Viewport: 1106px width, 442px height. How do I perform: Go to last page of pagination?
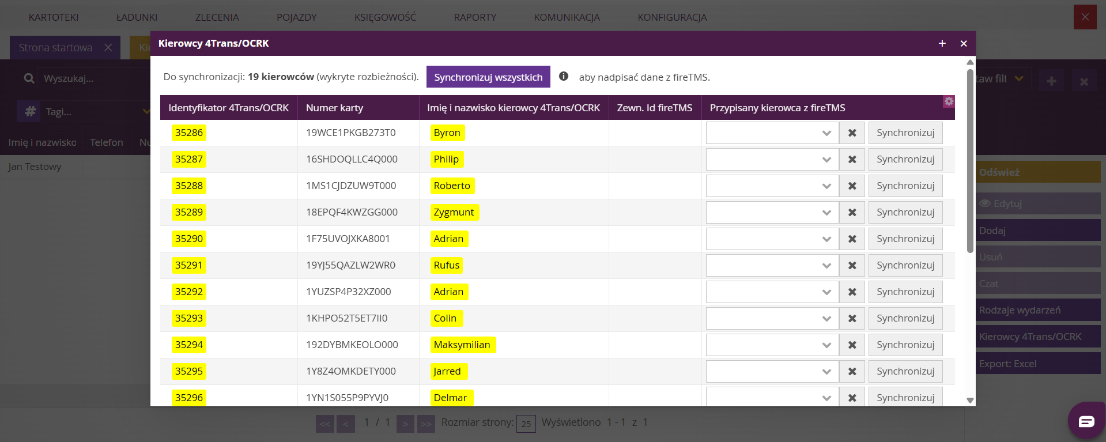(426, 424)
